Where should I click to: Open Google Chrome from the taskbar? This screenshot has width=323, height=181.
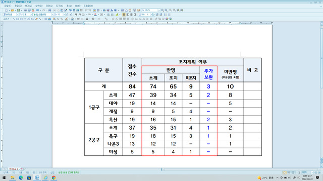click(x=54, y=177)
